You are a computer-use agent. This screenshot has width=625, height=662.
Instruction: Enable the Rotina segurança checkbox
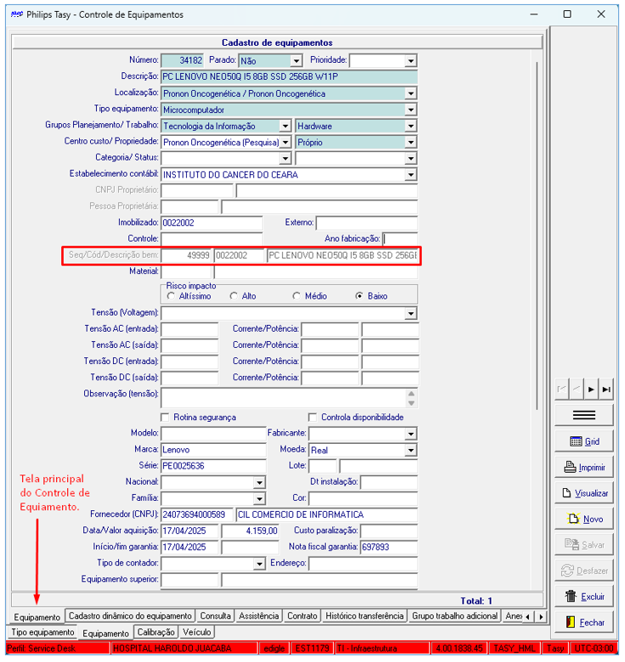(166, 418)
